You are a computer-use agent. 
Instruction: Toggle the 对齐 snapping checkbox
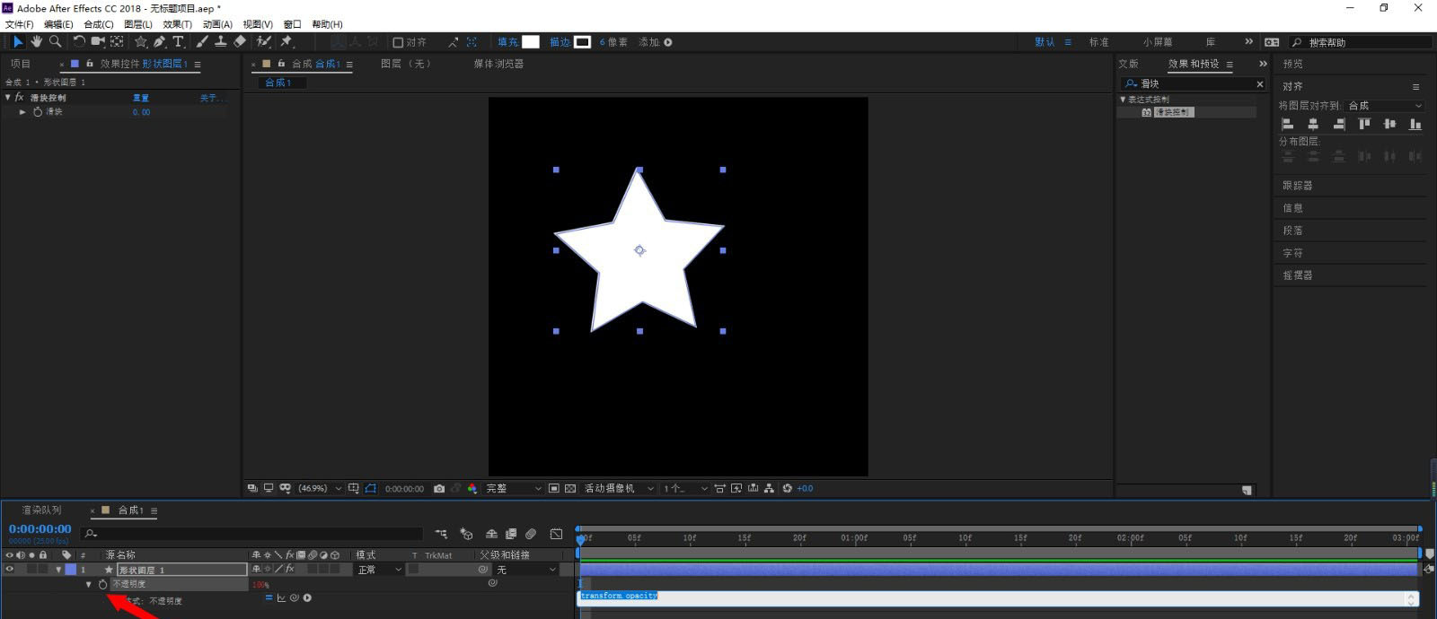coord(398,42)
